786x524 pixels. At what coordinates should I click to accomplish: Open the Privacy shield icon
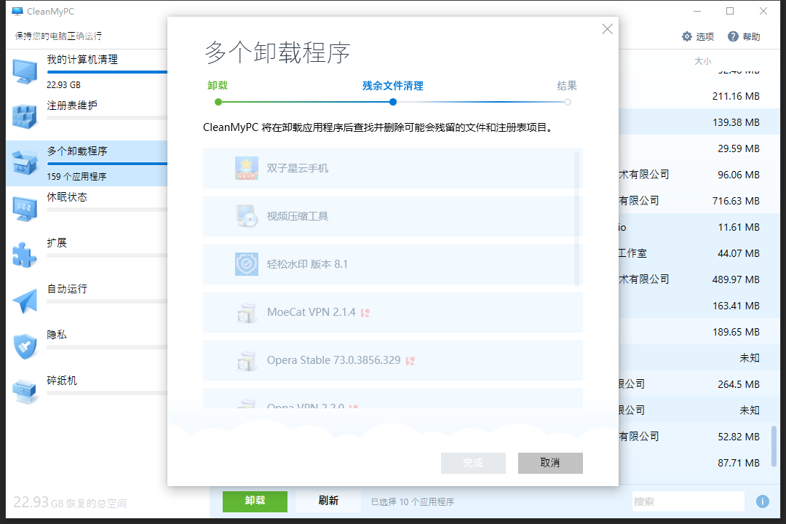25,346
